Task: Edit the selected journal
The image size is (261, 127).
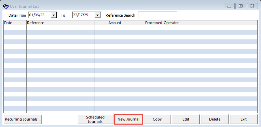Action: coord(186,119)
